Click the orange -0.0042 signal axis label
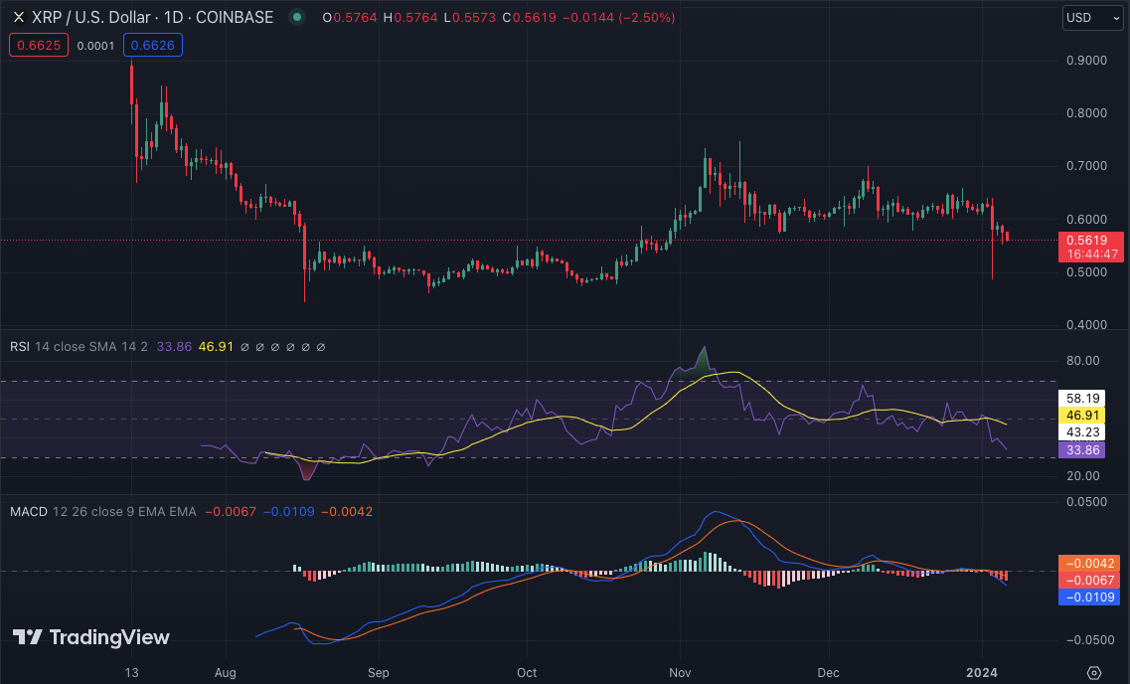 [1091, 563]
